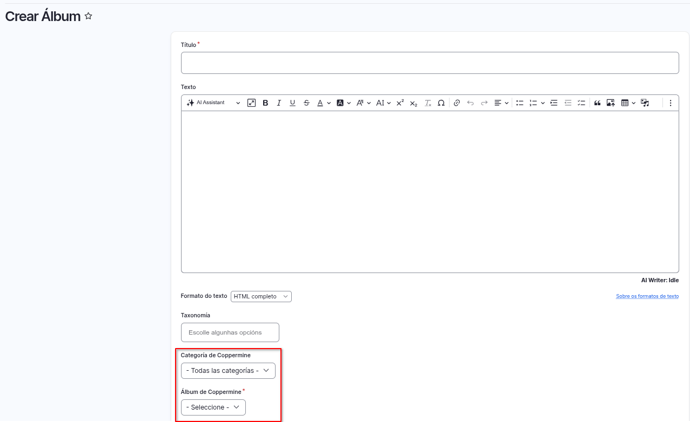The image size is (690, 422).
Task: Insert a block quote
Action: (x=597, y=103)
